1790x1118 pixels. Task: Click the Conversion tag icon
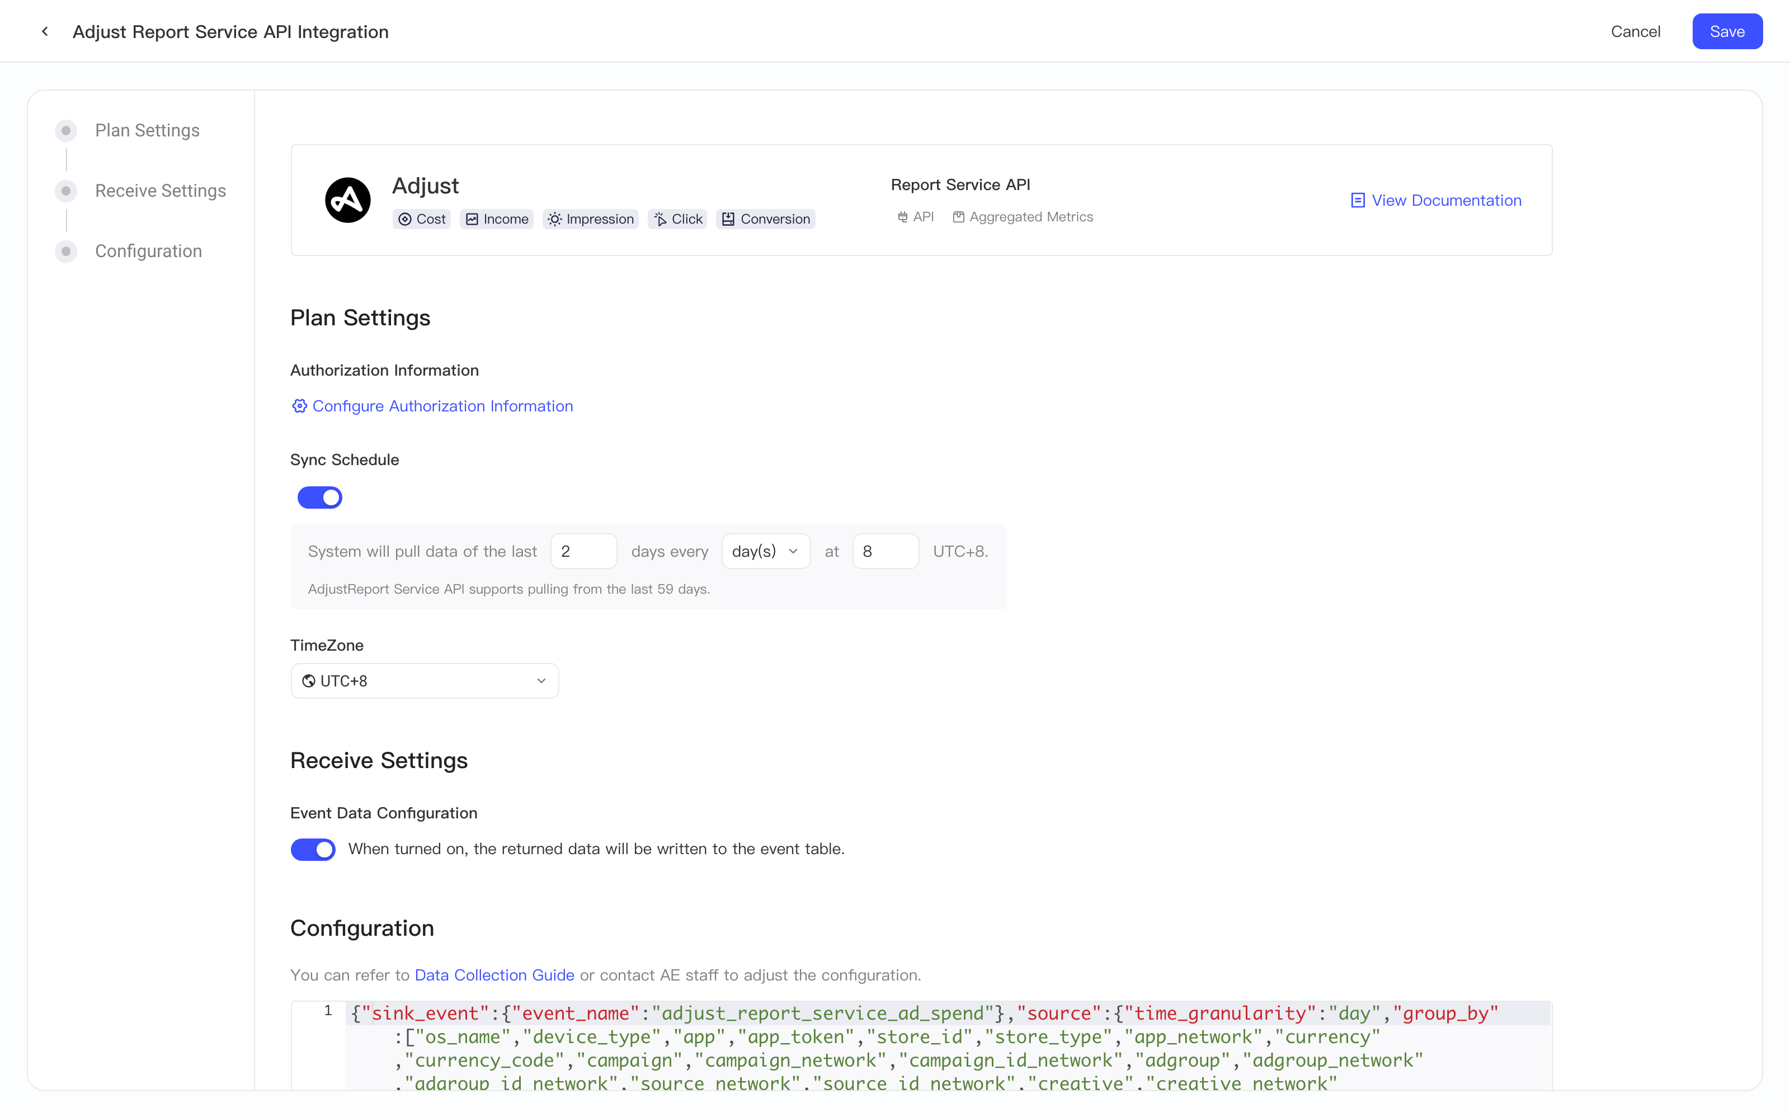pos(728,219)
